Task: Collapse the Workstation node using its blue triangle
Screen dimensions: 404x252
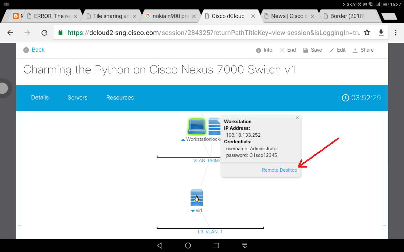Action: (184, 139)
